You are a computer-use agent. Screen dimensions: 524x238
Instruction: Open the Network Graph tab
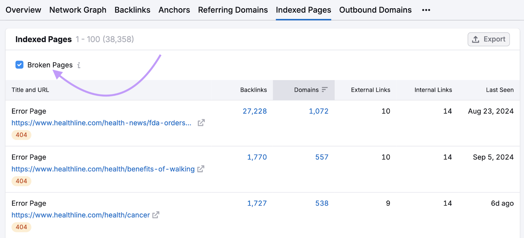78,10
